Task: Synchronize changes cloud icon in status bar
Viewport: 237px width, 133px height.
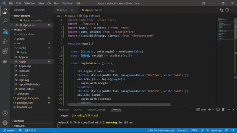Action: pyautogui.click(x=20, y=130)
